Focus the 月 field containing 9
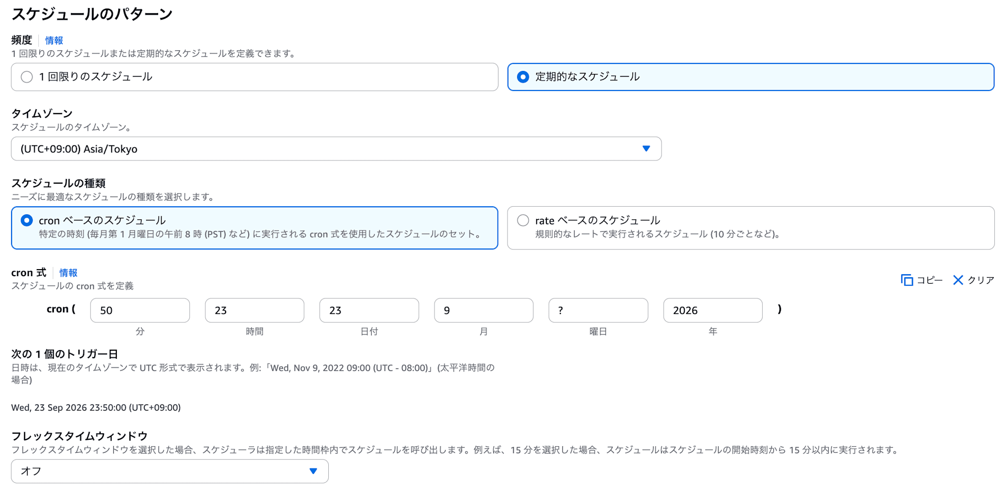This screenshot has height=490, width=1007. pyautogui.click(x=483, y=310)
